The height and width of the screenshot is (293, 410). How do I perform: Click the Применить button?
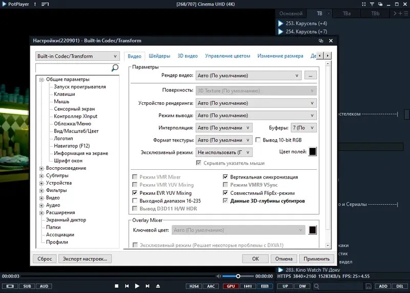point(316,259)
